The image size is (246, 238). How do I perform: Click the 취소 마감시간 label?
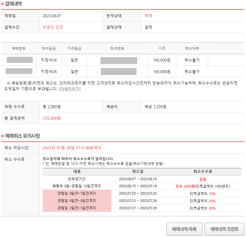pyautogui.click(x=17, y=148)
